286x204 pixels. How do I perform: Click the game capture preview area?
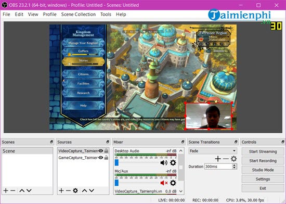[x=143, y=77]
